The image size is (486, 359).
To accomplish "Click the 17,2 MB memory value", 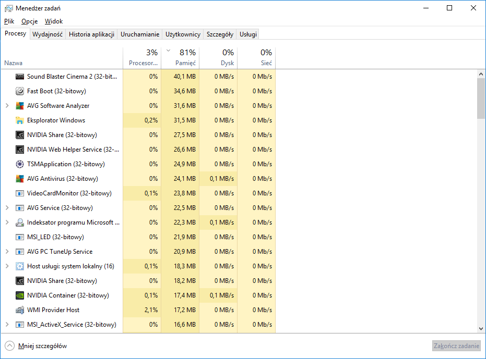I will (x=185, y=310).
